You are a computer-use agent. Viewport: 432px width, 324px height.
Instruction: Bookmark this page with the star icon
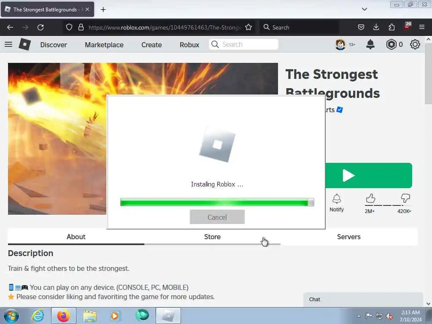[248, 27]
